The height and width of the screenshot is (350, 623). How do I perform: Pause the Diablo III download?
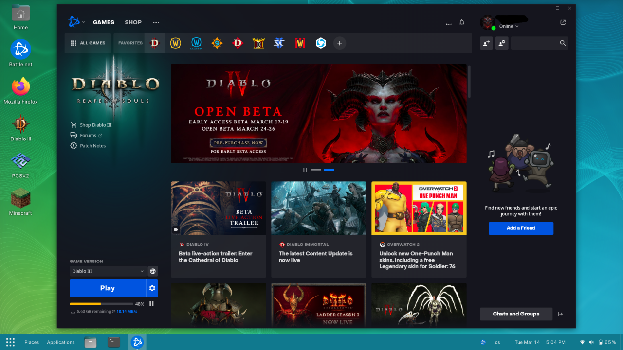(x=151, y=304)
